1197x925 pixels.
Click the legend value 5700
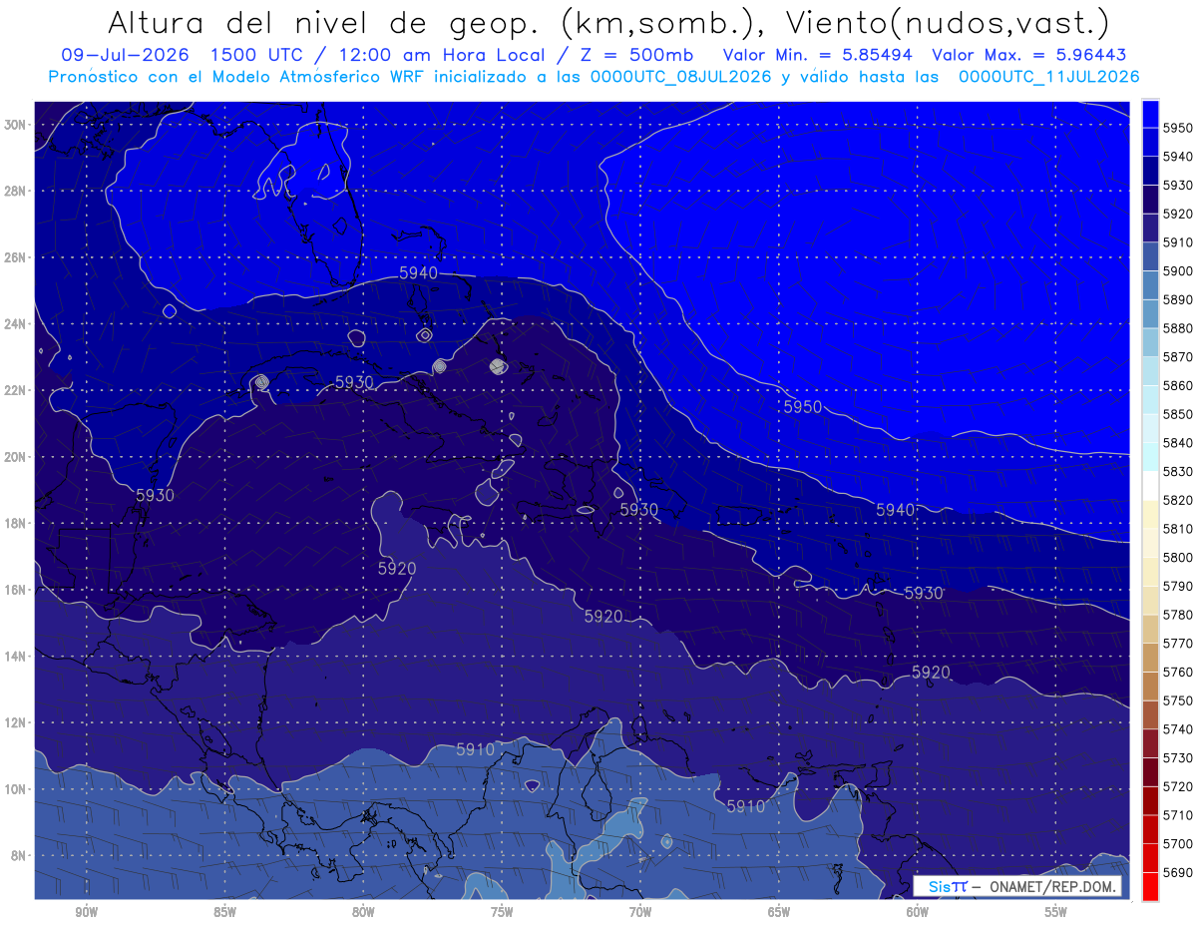(1177, 843)
